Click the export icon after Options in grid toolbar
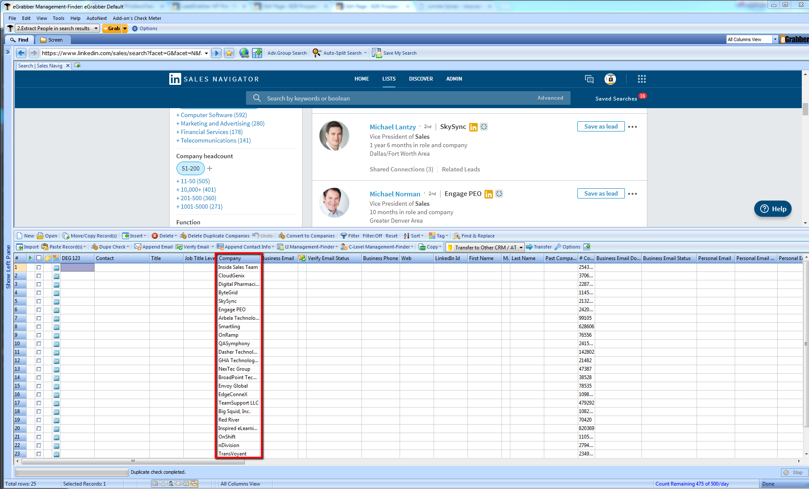809x489 pixels. tap(587, 247)
